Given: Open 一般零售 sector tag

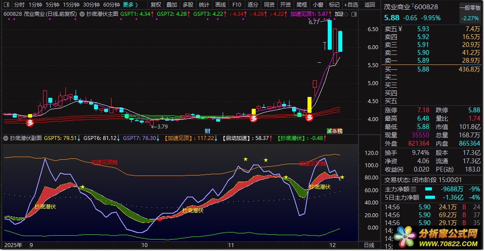Looking at the screenshot, I should pos(470,9).
